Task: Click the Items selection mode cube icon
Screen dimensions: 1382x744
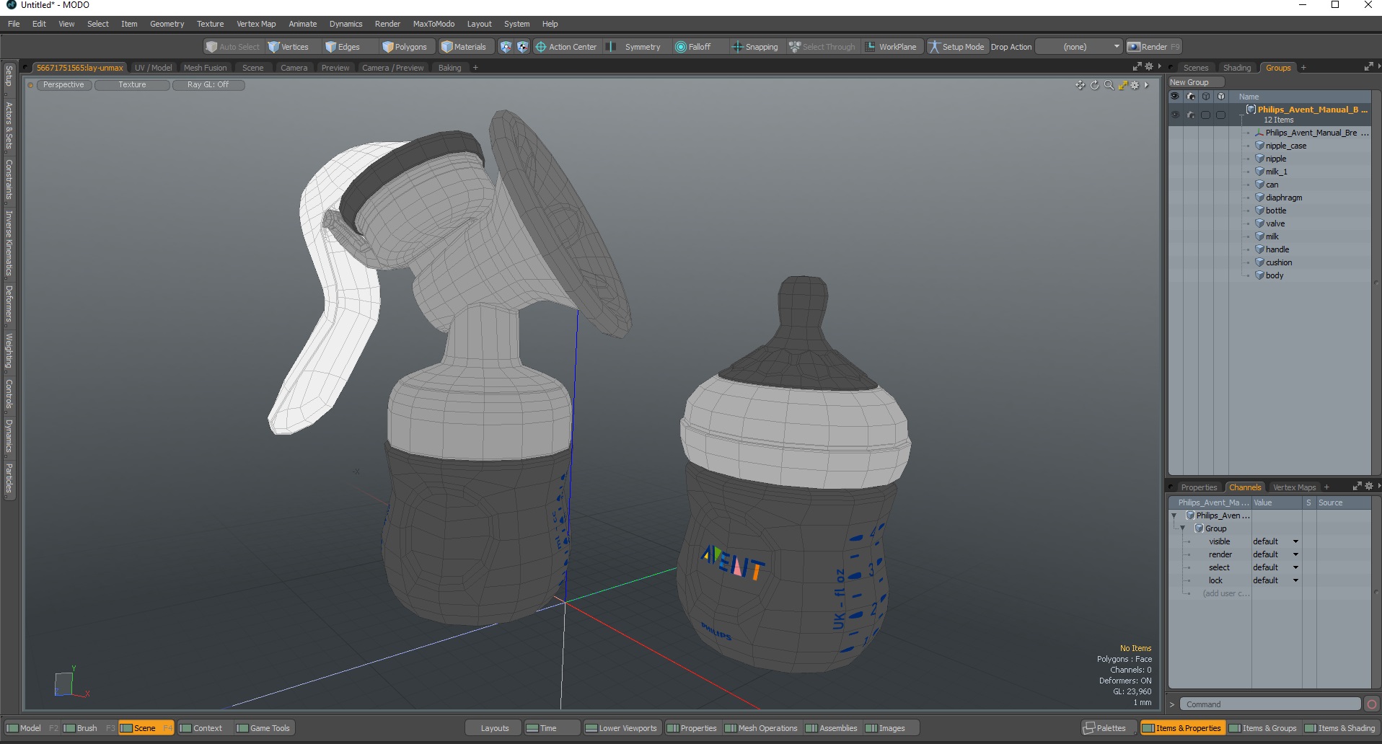Action: [x=506, y=47]
